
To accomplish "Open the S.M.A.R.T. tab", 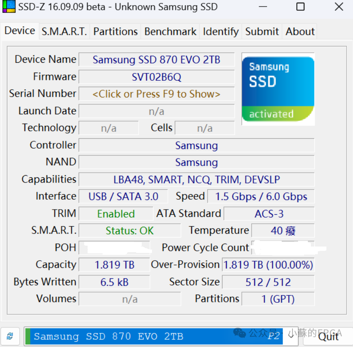I will coord(64,31).
